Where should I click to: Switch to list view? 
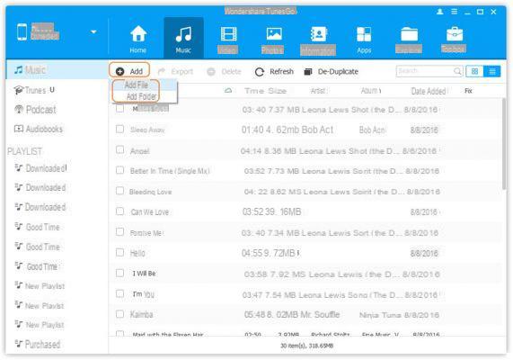tap(492, 71)
